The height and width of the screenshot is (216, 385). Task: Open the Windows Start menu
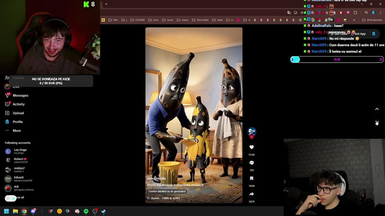click(6, 211)
